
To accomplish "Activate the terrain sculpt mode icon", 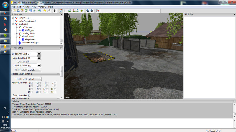I will [x=70, y=11].
